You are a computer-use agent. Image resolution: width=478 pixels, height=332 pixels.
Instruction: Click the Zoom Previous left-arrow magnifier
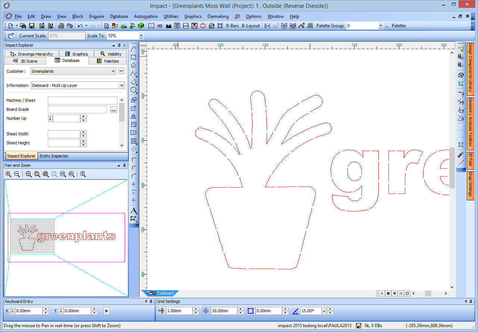pyautogui.click(x=63, y=174)
